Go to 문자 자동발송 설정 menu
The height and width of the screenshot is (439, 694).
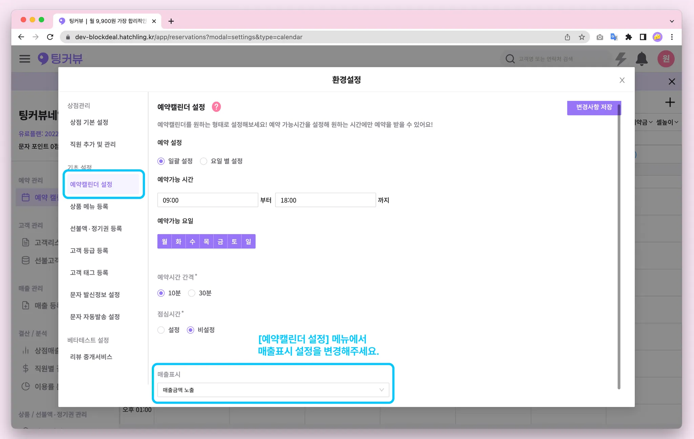(95, 317)
